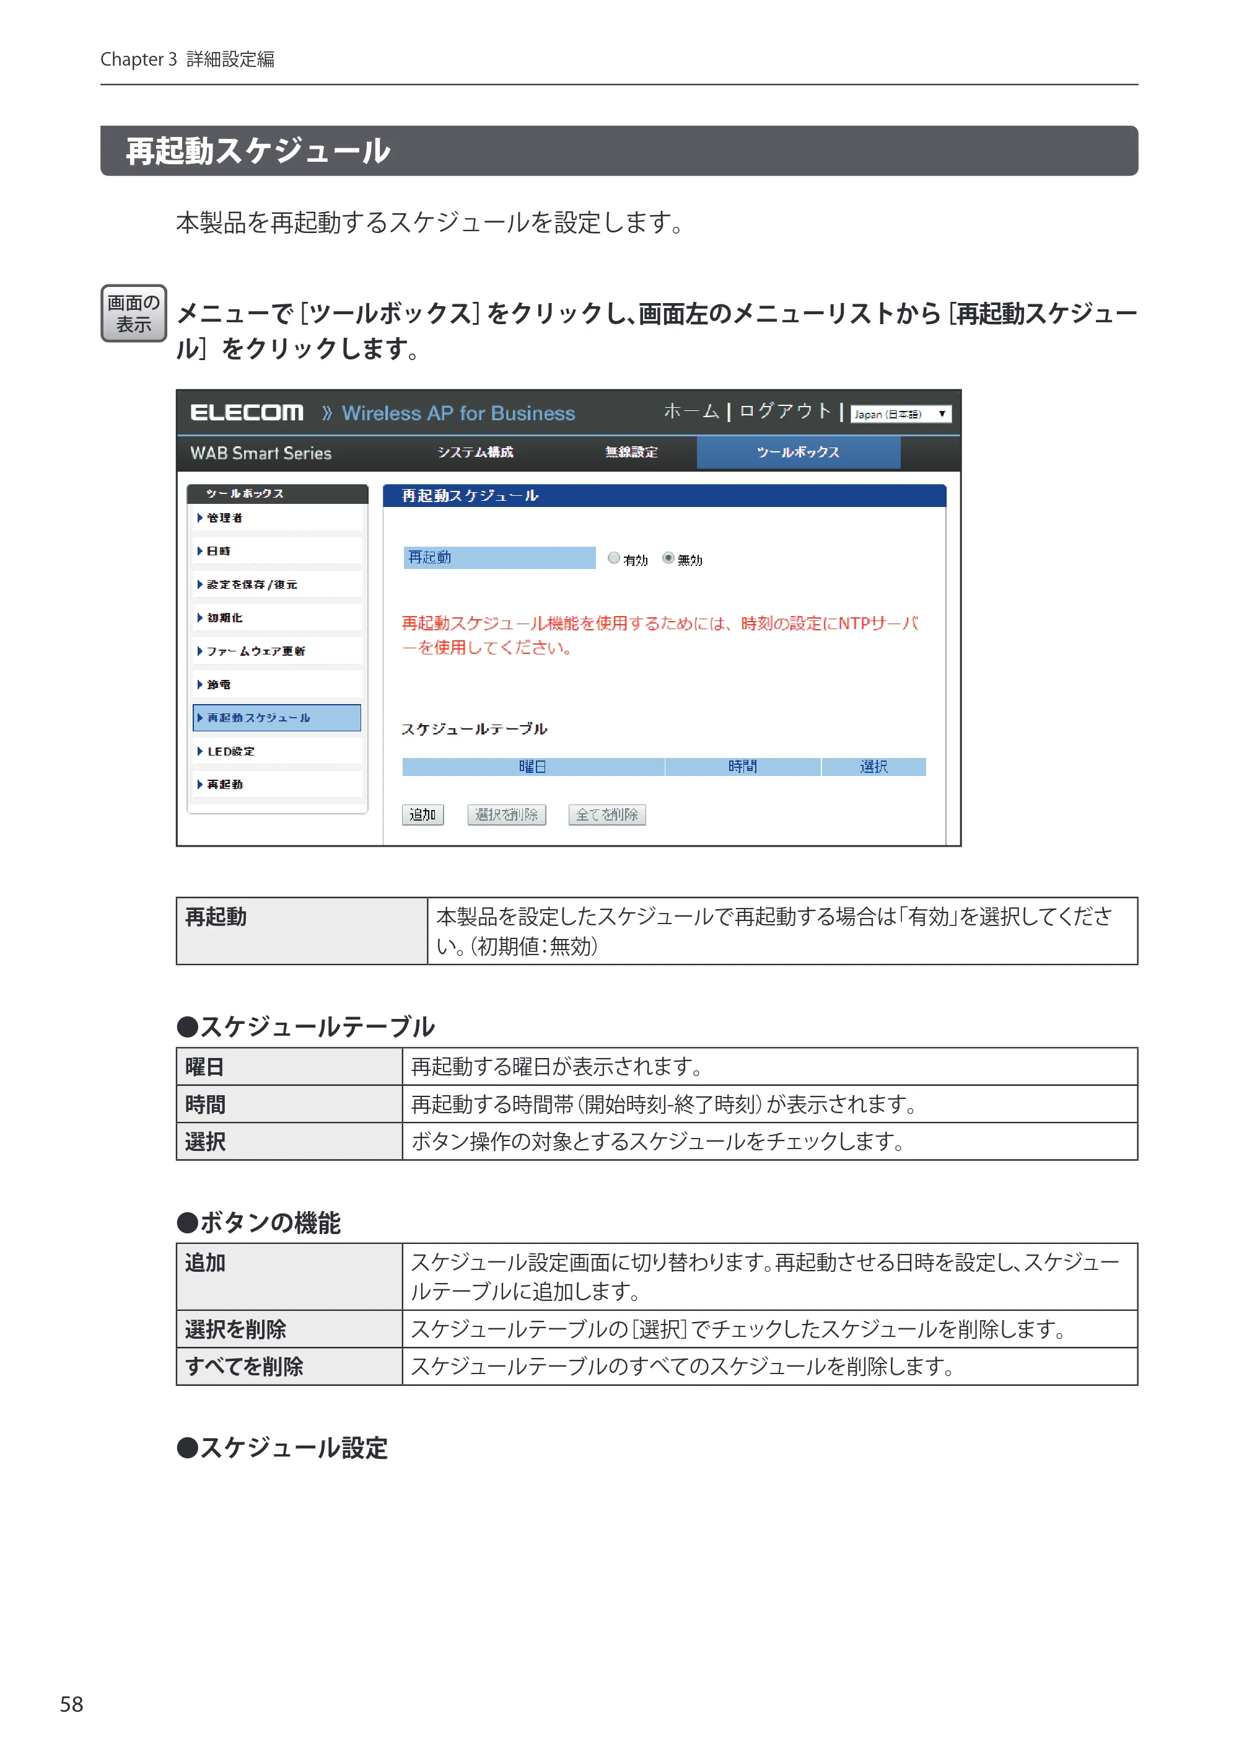Click the blue 再起動スケジュール panel header
This screenshot has width=1239, height=1759.
pos(664,496)
